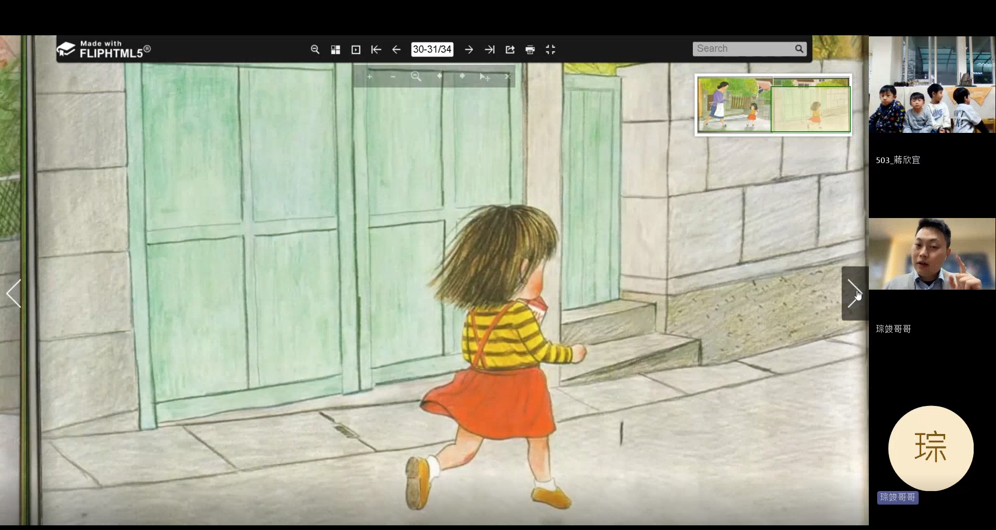
Task: Start auto flip slideshow playback
Action: 356,50
